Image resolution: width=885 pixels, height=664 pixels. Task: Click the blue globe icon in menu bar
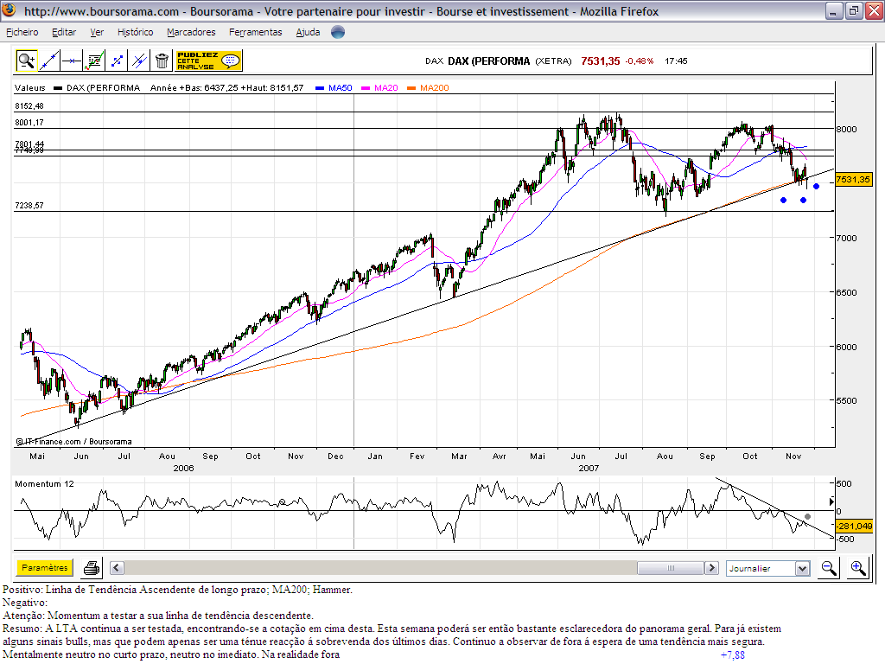coord(338,32)
